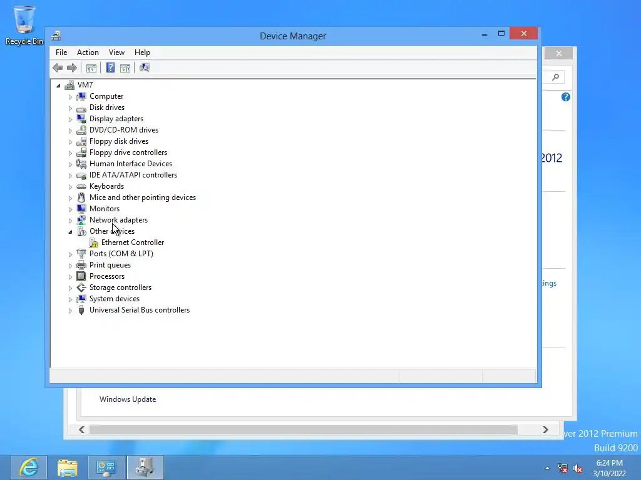Click the Device Manager taskbar button
The height and width of the screenshot is (480, 641).
pos(145,467)
